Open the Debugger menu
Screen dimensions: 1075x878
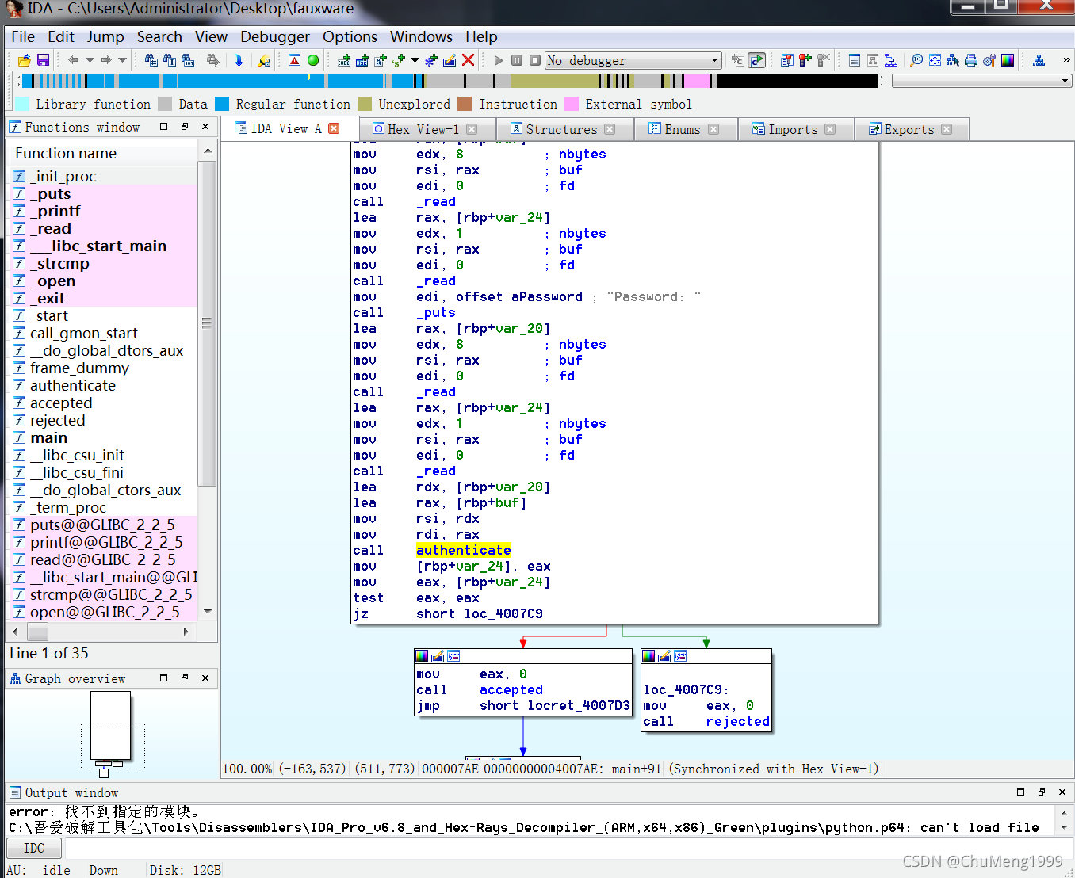point(274,37)
